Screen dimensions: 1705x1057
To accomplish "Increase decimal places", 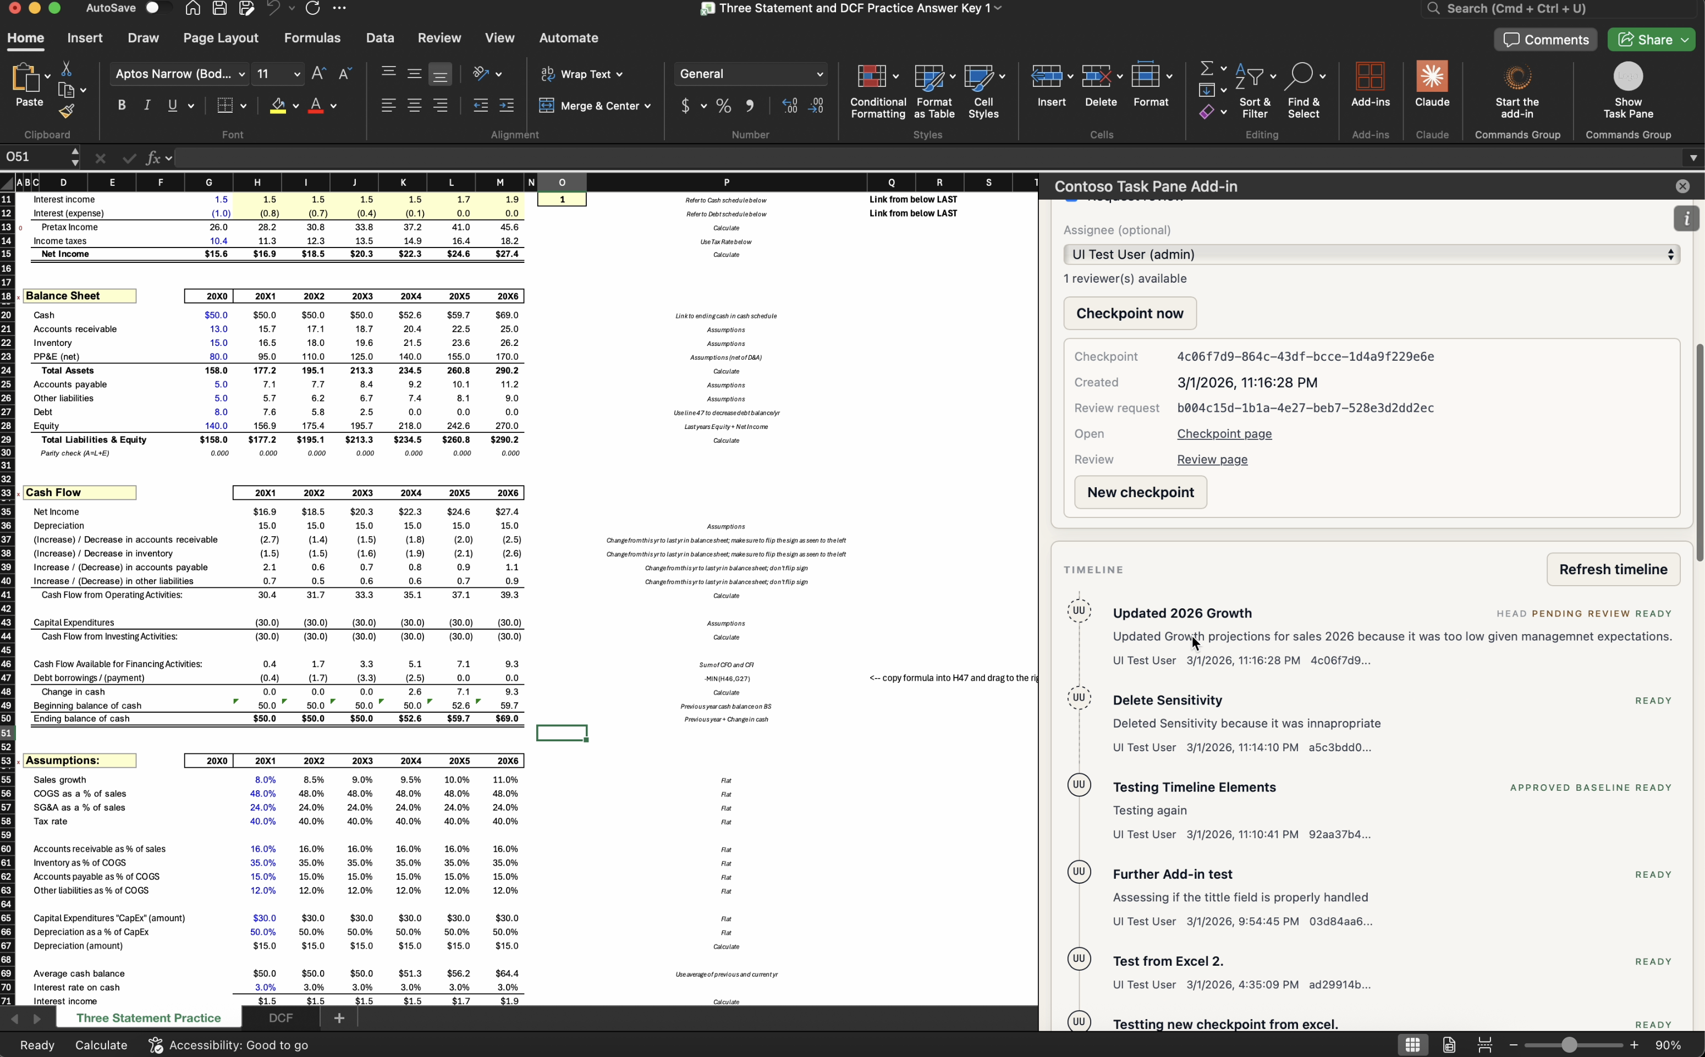I will [x=790, y=106].
